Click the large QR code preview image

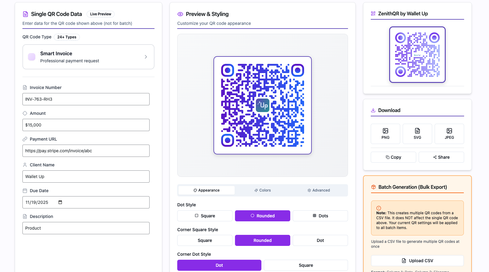(263, 105)
